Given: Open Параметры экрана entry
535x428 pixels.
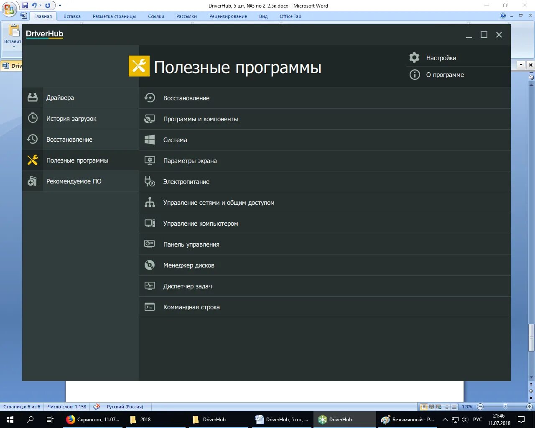Looking at the screenshot, I should 325,160.
